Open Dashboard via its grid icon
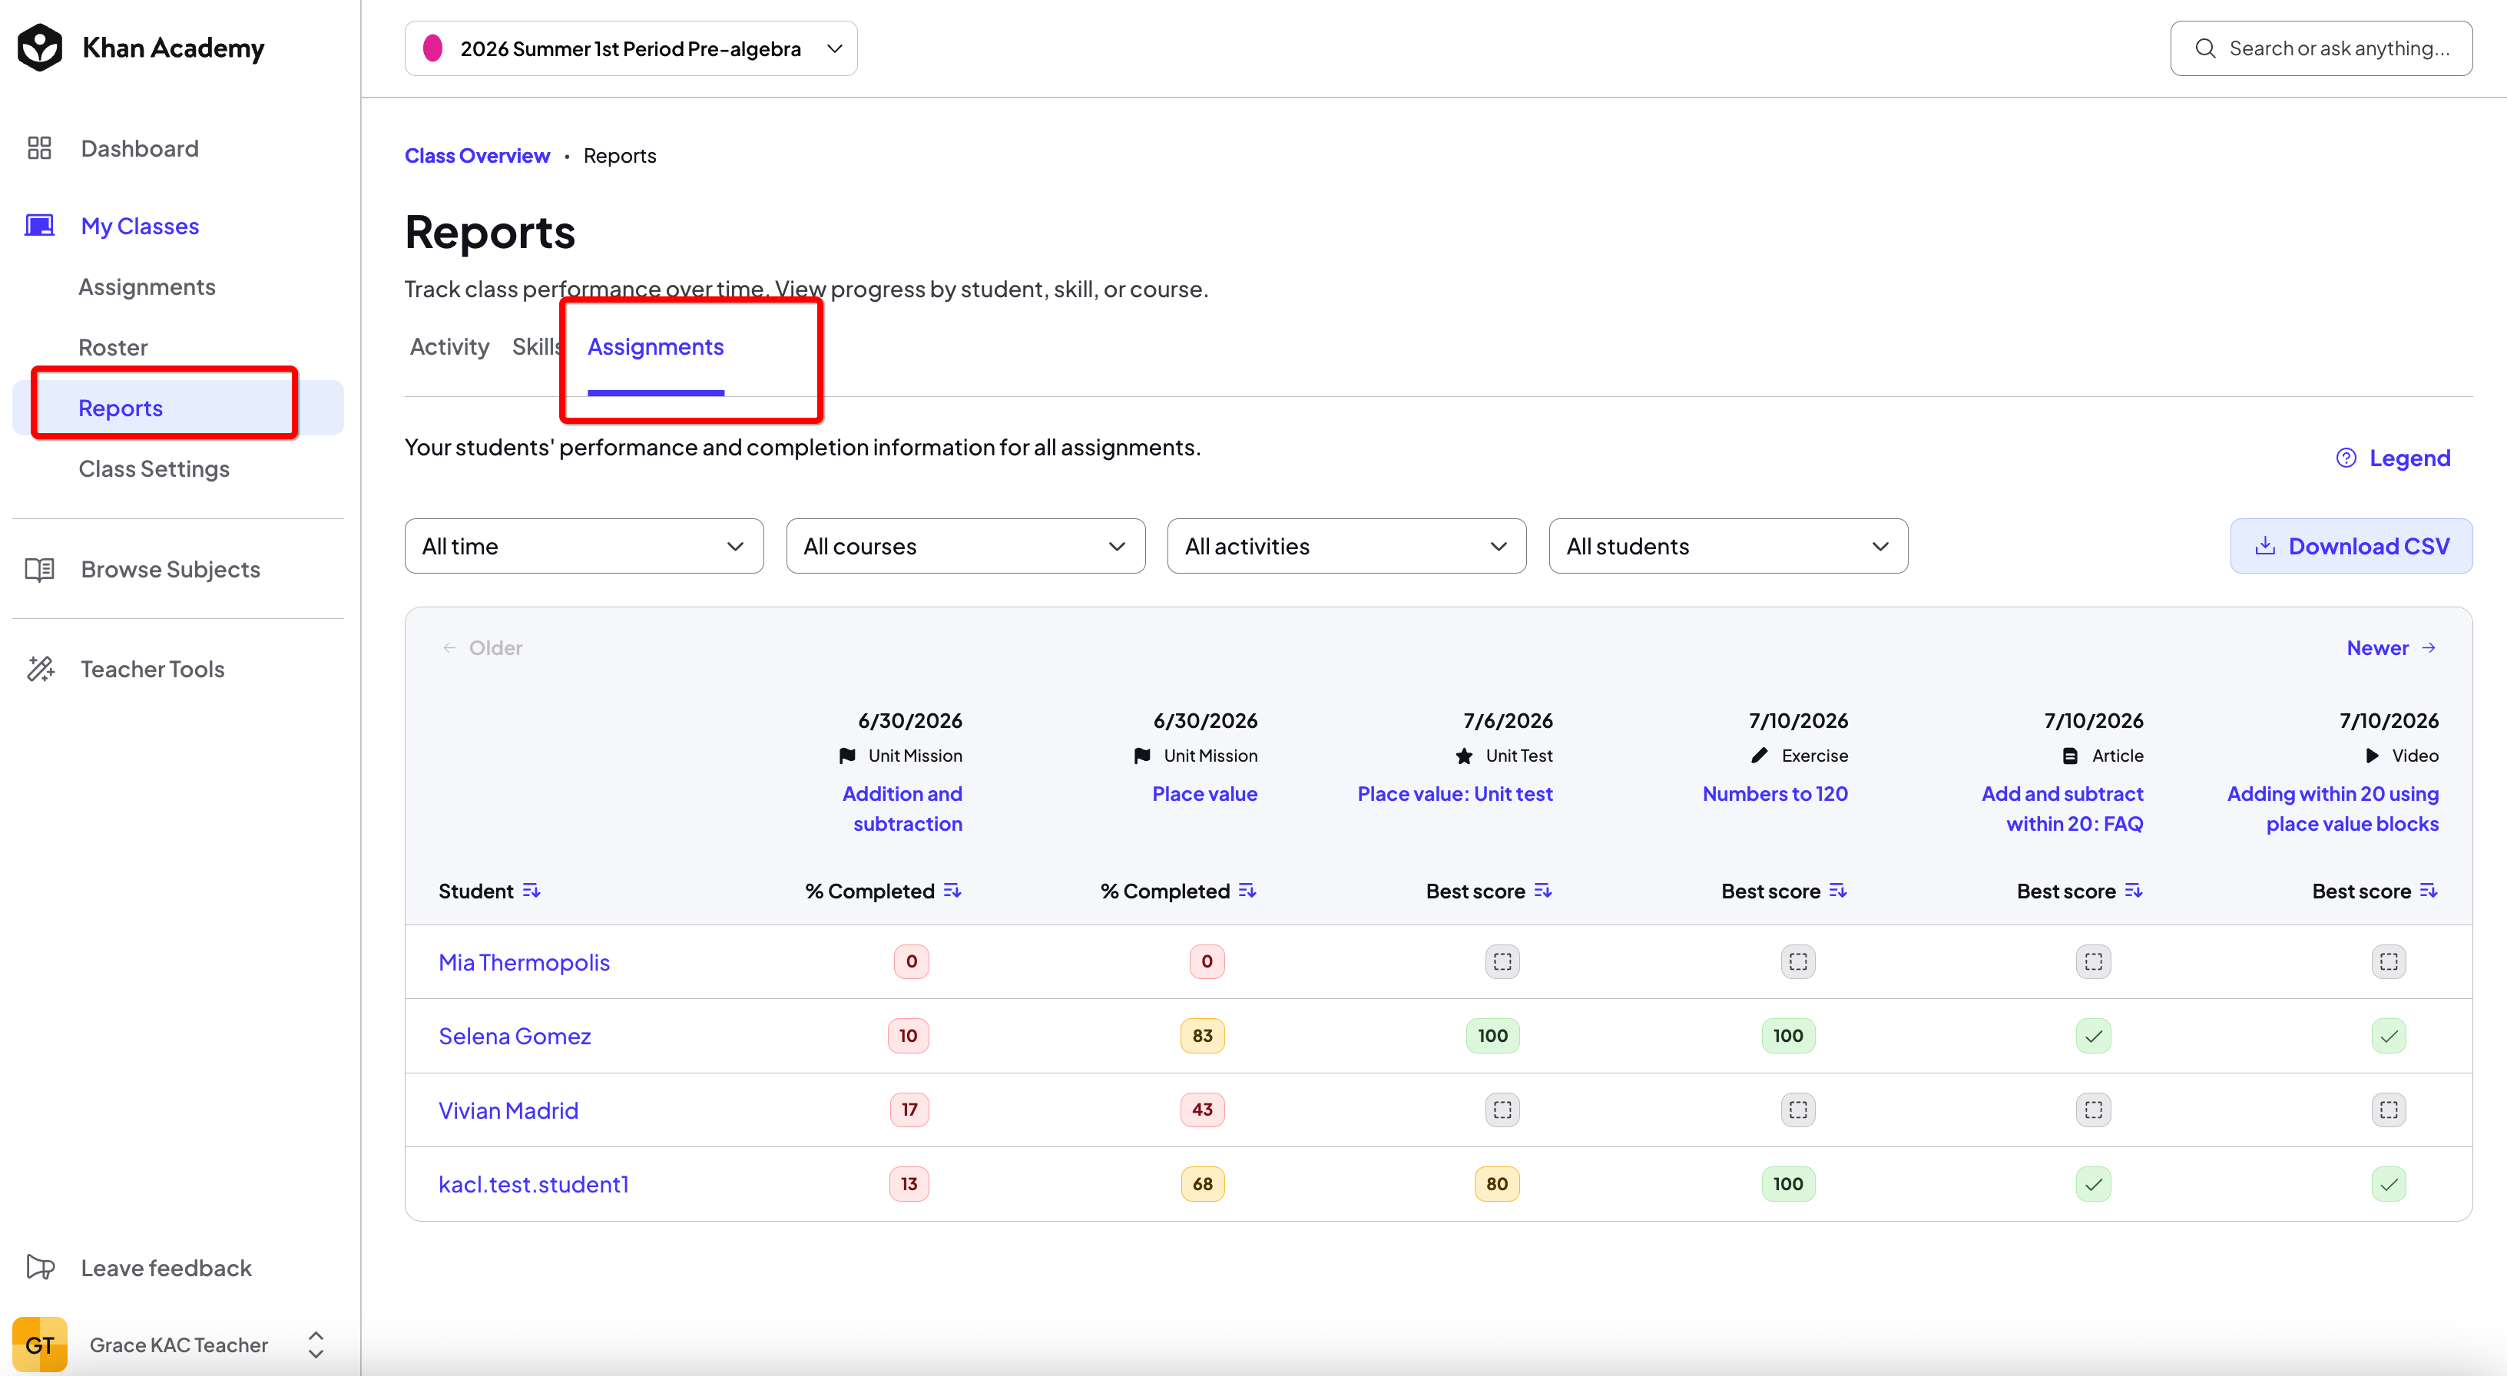The height and width of the screenshot is (1376, 2507). (x=39, y=148)
